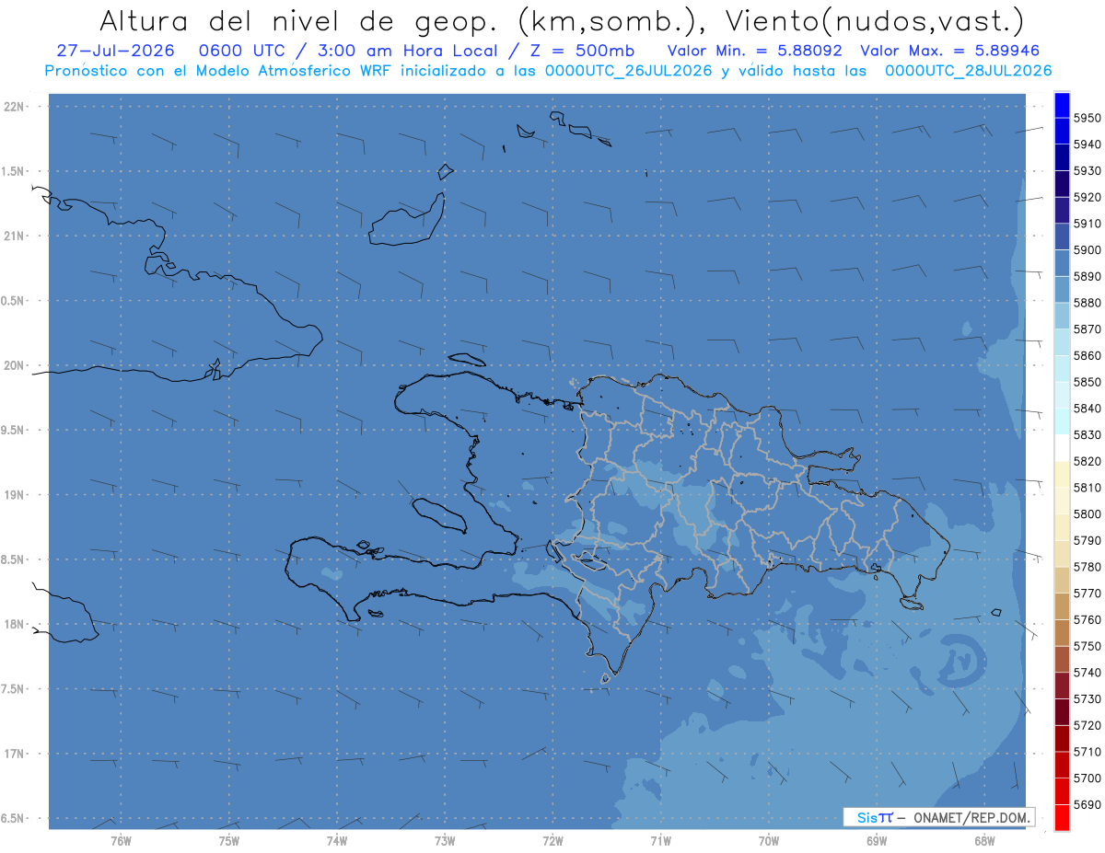Pick the color band between 5900 and 5890
The image size is (1105, 853).
(1062, 262)
